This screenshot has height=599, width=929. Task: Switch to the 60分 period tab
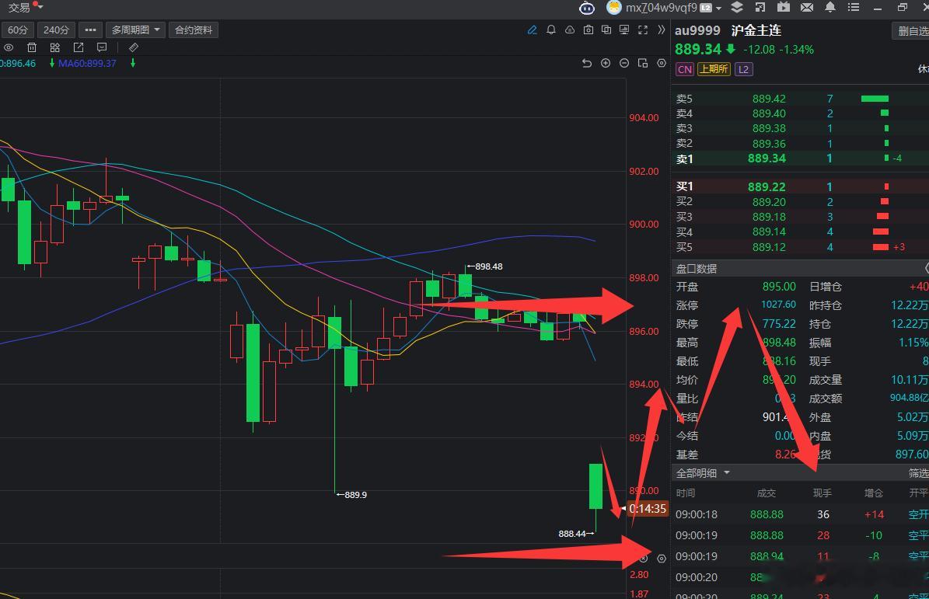pos(17,30)
